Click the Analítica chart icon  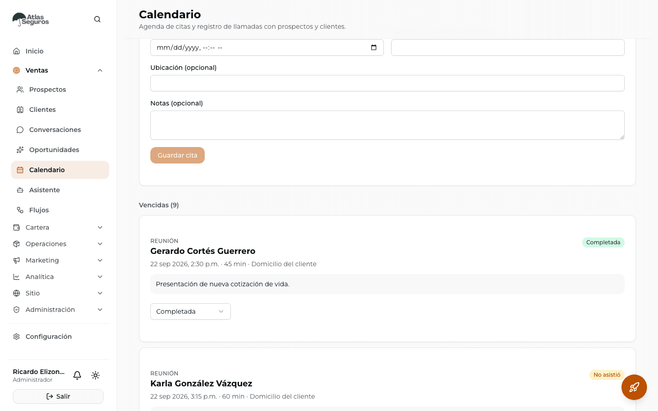[16, 277]
